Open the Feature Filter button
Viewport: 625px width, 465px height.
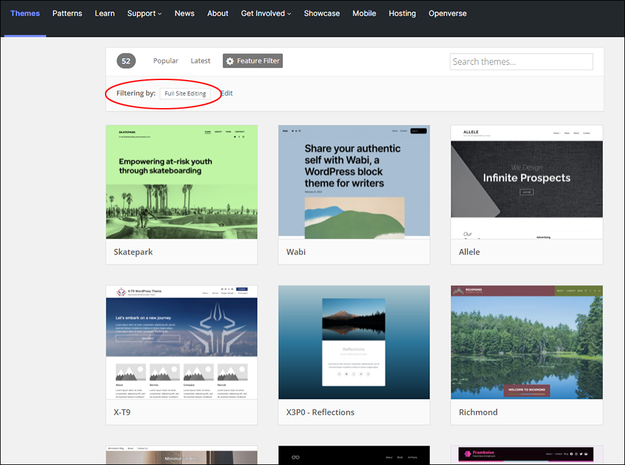click(252, 61)
